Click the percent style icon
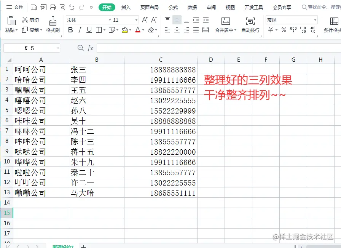Image resolution: width=341 pixels, height=248 pixels. pos(284,29)
